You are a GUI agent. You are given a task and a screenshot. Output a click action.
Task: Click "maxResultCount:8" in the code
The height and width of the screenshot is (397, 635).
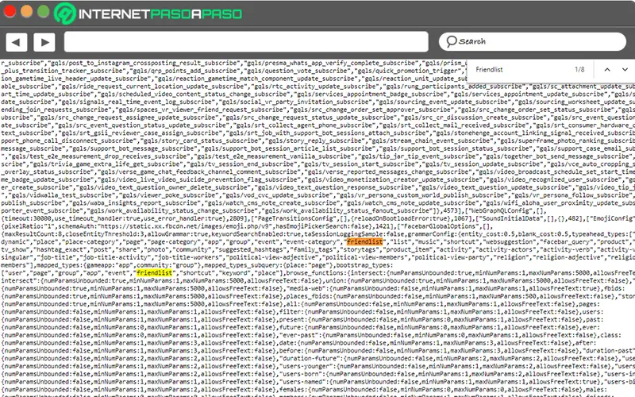pos(32,234)
